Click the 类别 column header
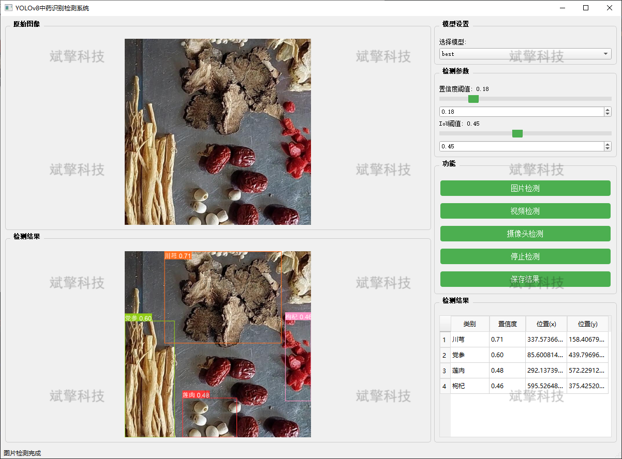Viewport: 622px width, 459px height. (x=470, y=324)
